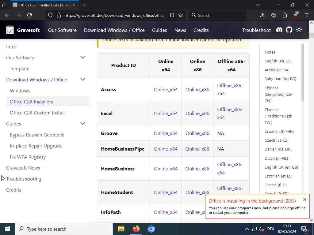Bookmark this page with the star icon
This screenshot has width=314, height=235.
181,15
